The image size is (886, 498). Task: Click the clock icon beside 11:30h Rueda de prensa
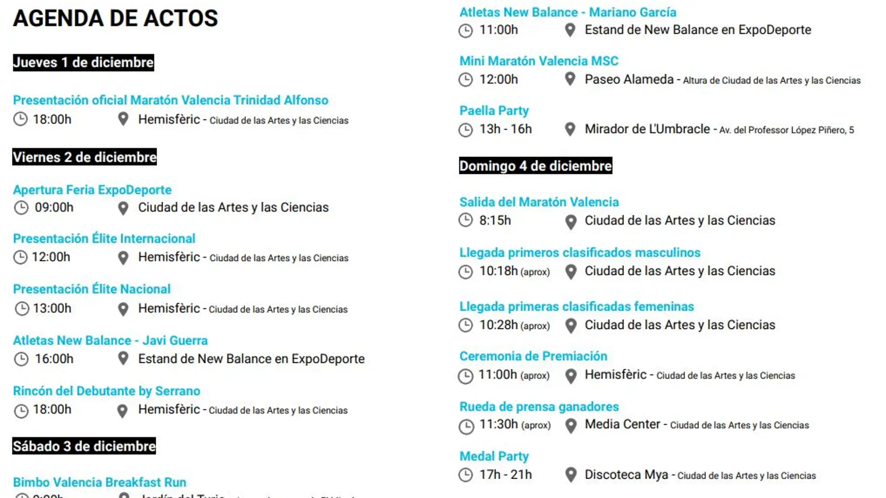[x=466, y=426]
